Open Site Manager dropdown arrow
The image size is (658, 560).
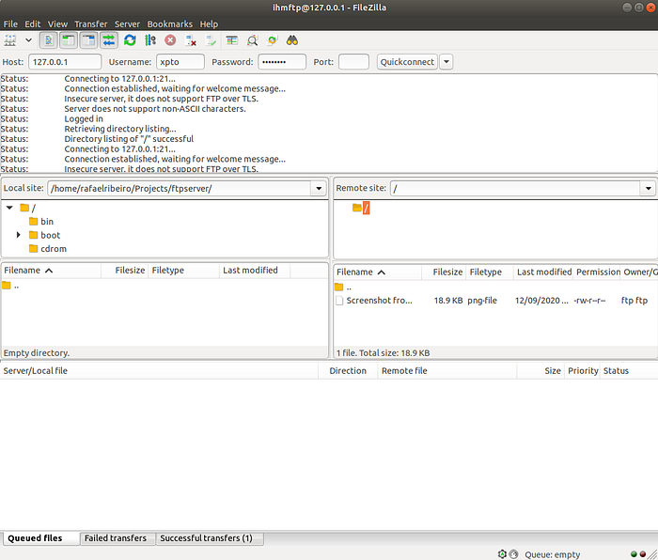28,40
